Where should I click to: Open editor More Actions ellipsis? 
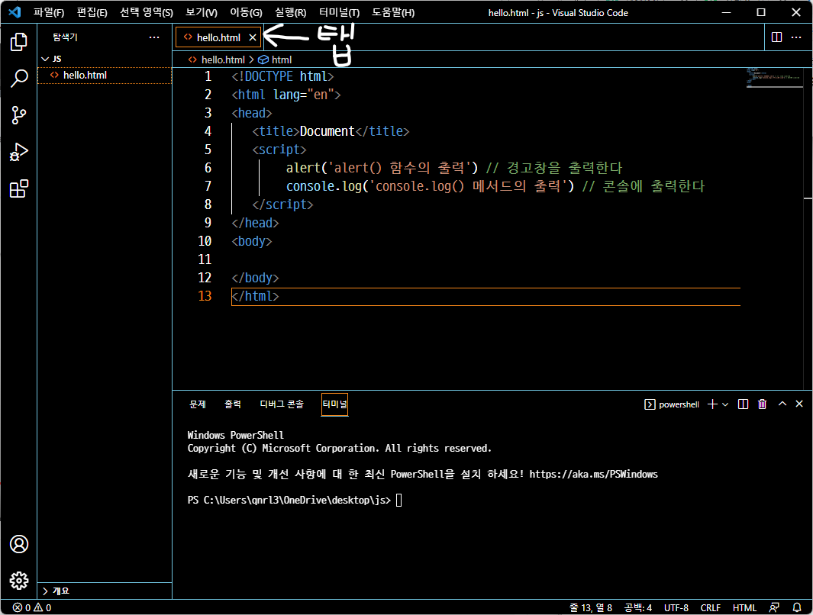[796, 37]
